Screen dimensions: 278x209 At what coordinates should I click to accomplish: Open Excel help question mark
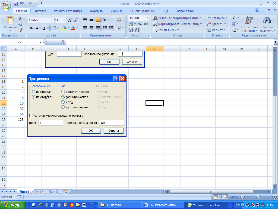257,11
